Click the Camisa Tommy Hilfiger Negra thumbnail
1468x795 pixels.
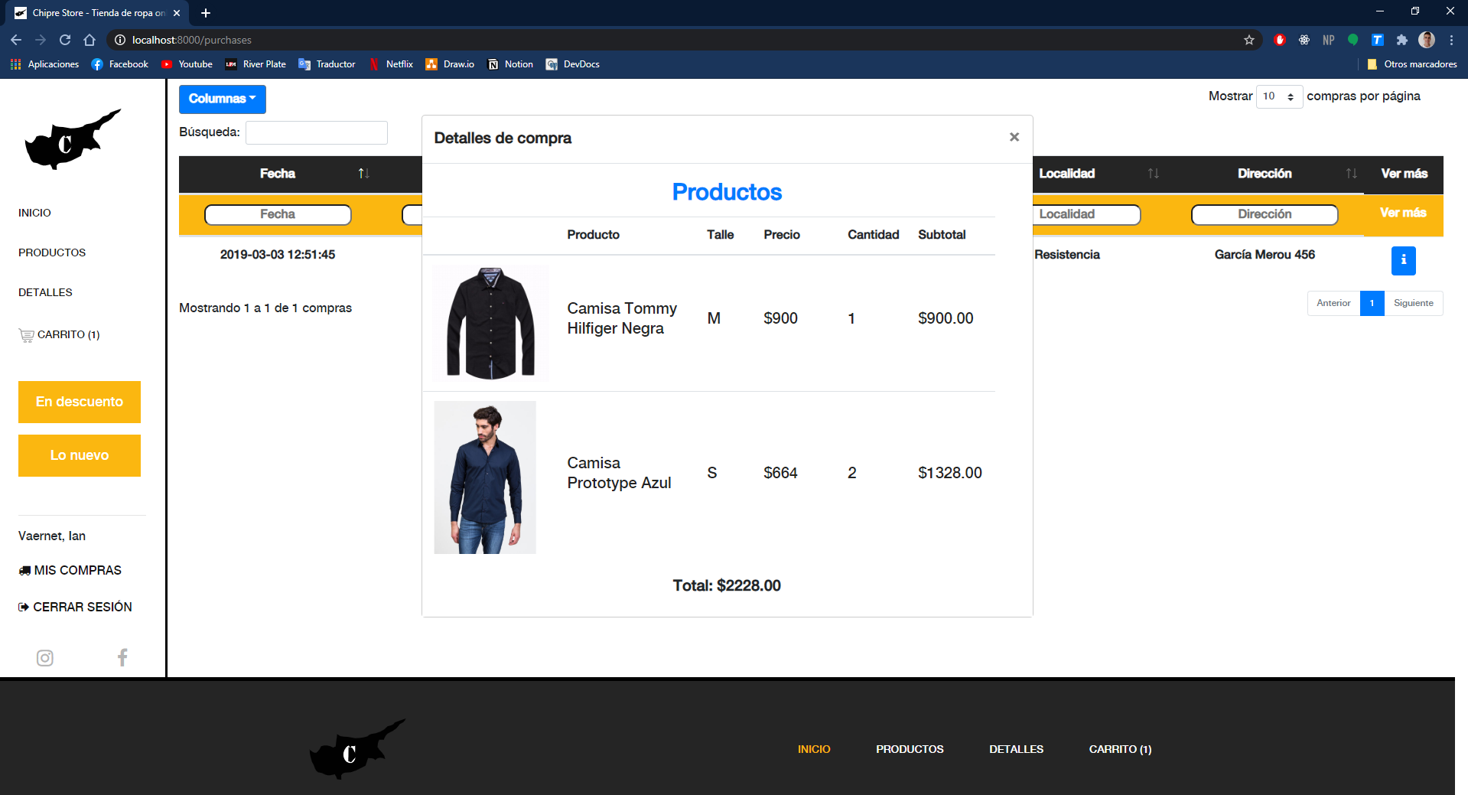pos(490,323)
